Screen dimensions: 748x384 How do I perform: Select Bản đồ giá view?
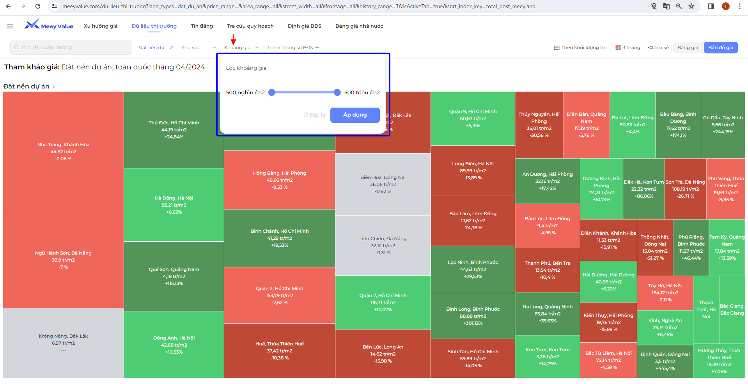pos(720,48)
